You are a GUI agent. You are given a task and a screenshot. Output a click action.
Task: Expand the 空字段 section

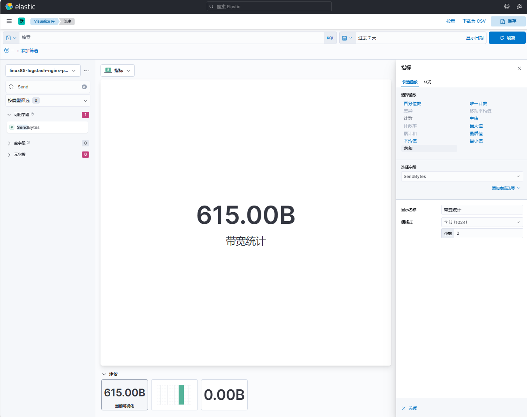tap(9, 143)
